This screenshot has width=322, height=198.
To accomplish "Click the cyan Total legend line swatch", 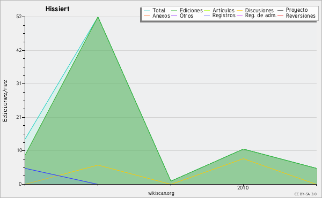I will 147,10.
